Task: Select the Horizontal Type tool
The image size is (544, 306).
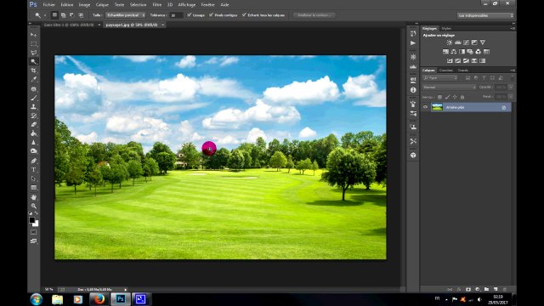Action: pos(34,170)
